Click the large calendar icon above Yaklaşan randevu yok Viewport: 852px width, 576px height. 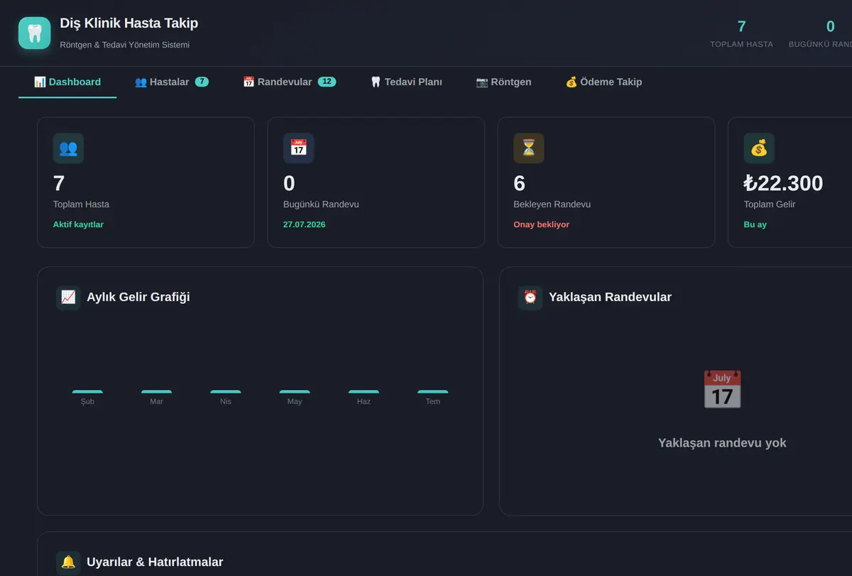click(722, 389)
